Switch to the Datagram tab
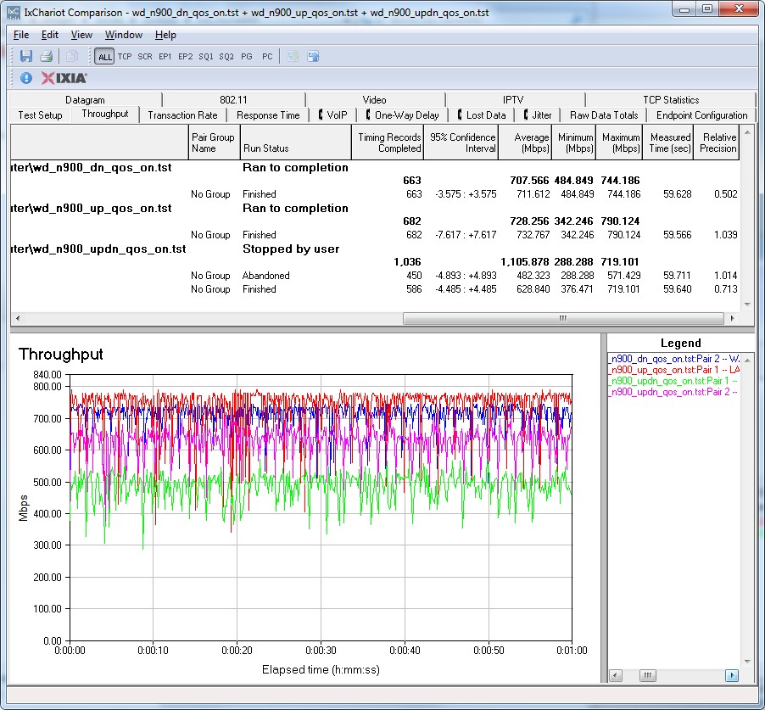 [x=85, y=99]
